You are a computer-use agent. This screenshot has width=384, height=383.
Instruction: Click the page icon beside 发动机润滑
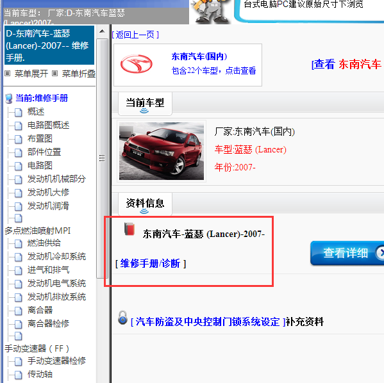18,206
